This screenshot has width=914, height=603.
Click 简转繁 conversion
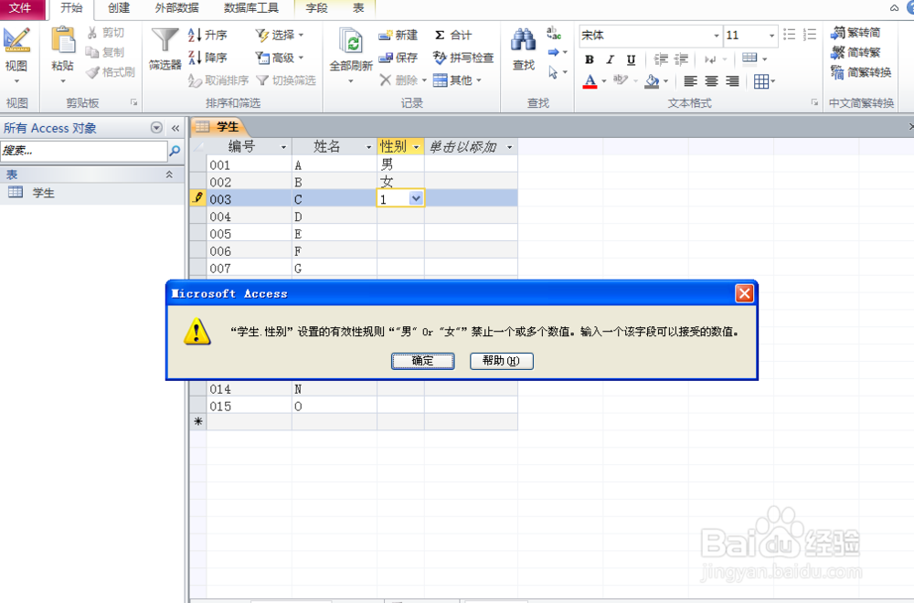coord(856,52)
